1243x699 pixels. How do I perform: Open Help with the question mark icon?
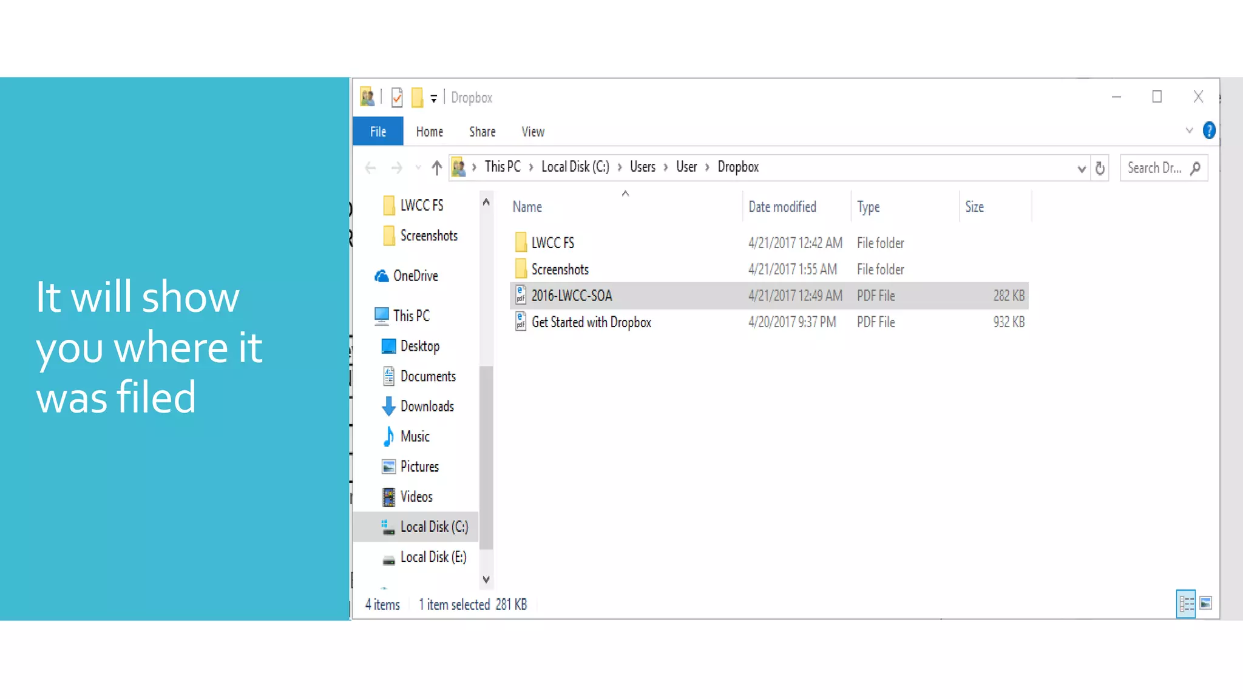pyautogui.click(x=1209, y=130)
